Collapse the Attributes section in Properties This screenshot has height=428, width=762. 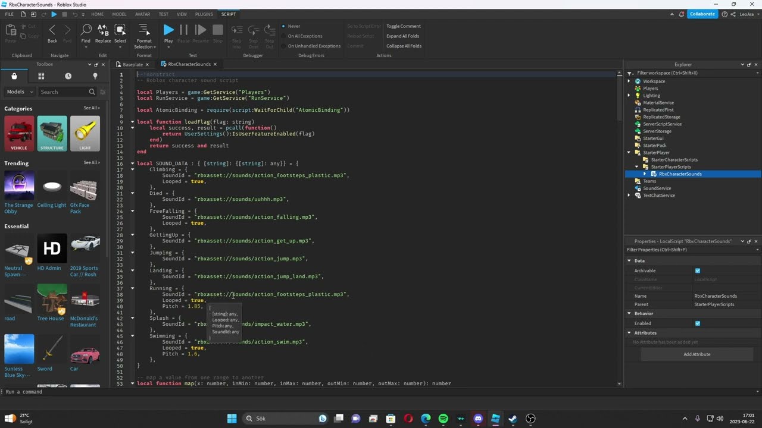[629, 333]
